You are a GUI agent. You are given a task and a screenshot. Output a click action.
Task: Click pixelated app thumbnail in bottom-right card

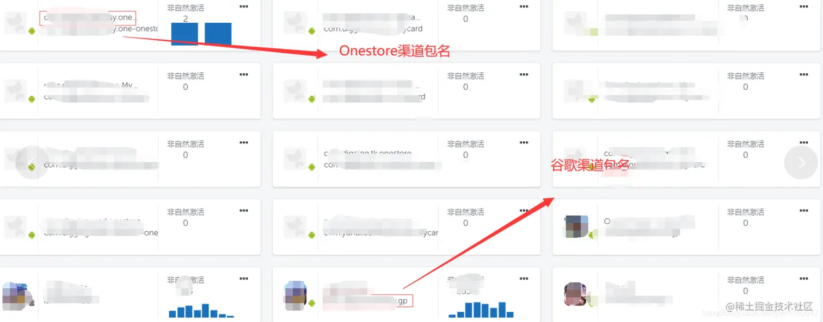coord(576,295)
